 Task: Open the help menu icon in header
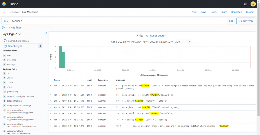click(245, 4)
